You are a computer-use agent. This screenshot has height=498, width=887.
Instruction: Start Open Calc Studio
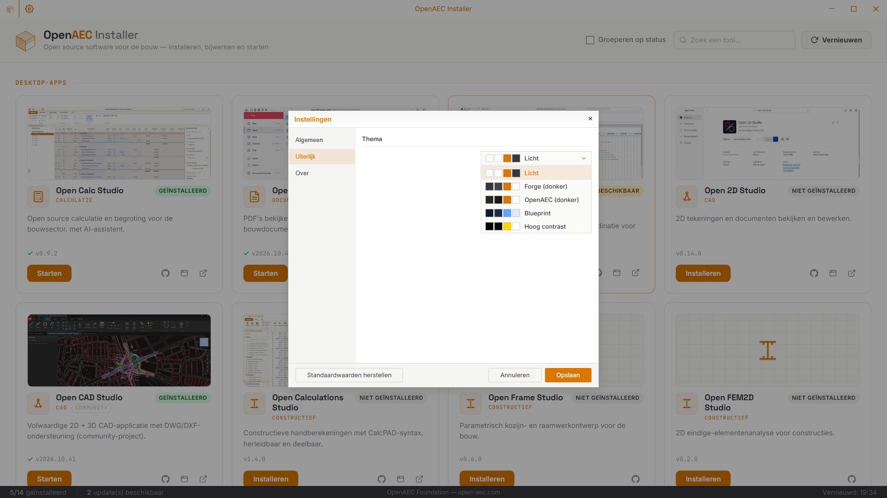[49, 273]
